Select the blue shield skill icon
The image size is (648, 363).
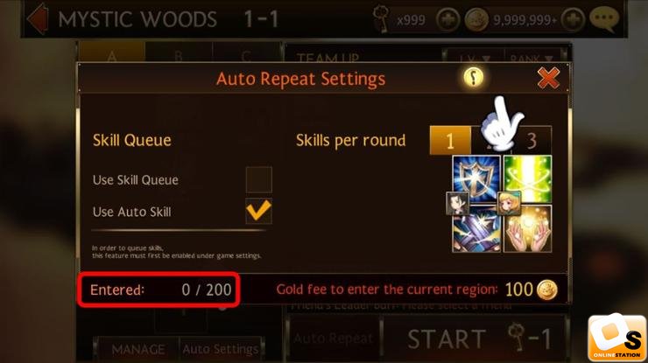point(476,178)
